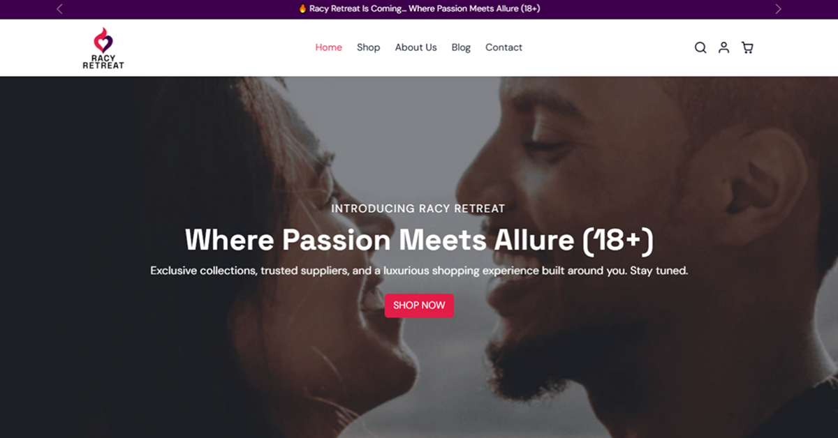Open the search magnifier icon
This screenshot has width=838, height=438.
[700, 47]
